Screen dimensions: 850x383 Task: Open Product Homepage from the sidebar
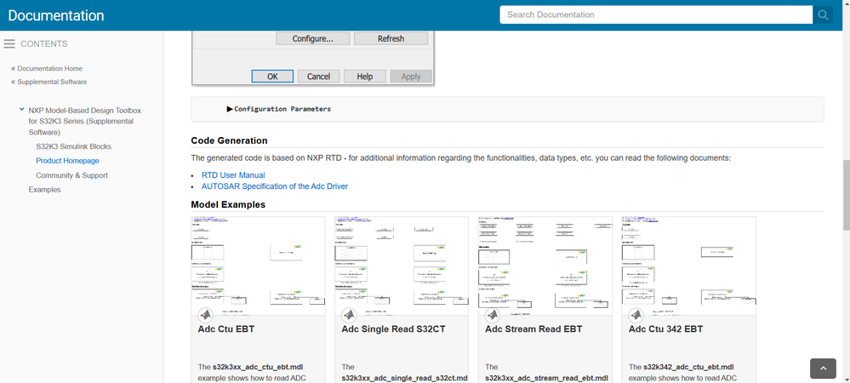coord(67,161)
